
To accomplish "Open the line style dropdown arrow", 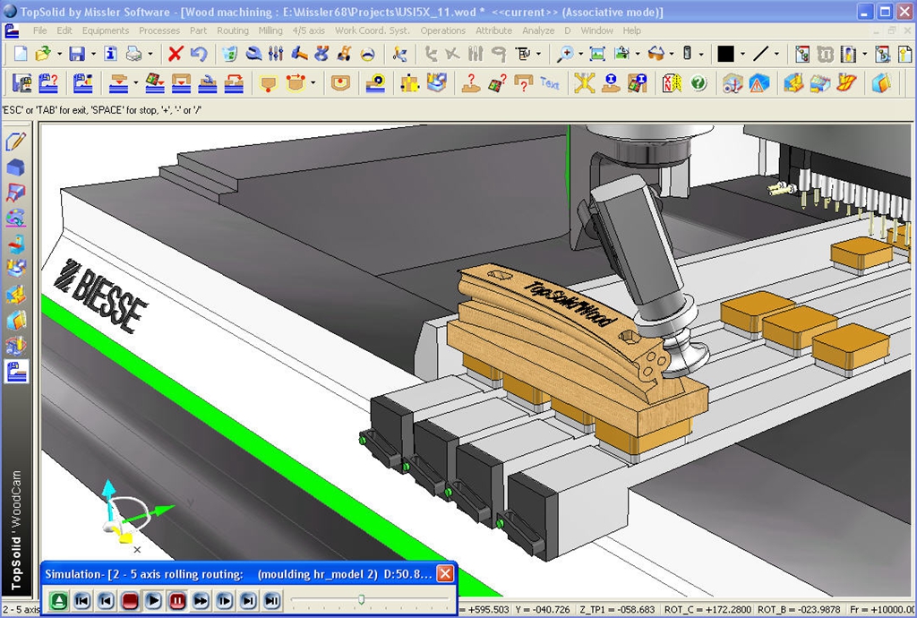I will [776, 55].
